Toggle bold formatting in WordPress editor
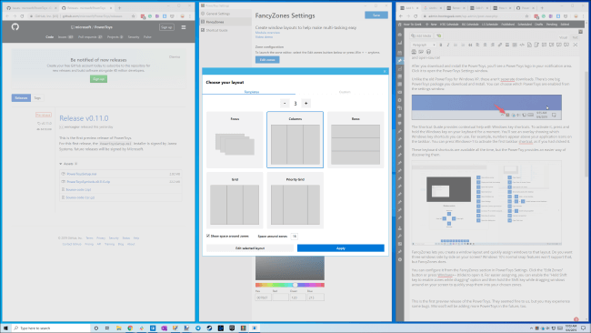The width and height of the screenshot is (591, 333). point(441,45)
